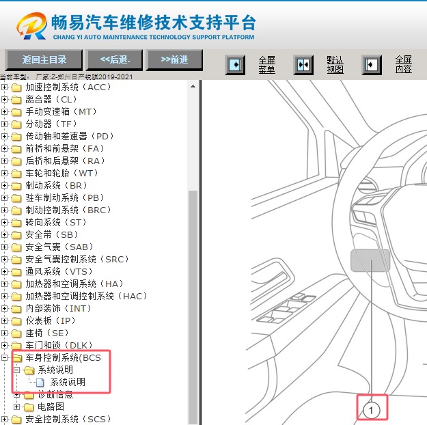This screenshot has width=427, height=425.
Task: Click callout number 1 in diagram
Action: pos(372,410)
